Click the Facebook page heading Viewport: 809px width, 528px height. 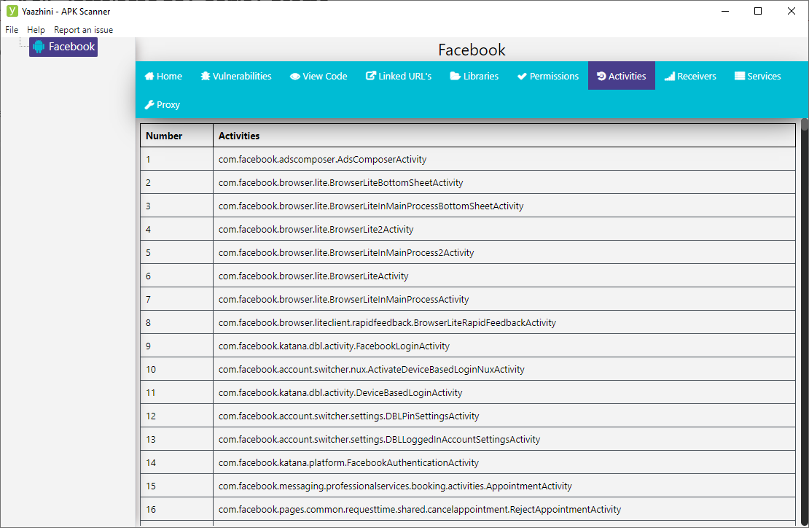tap(472, 50)
